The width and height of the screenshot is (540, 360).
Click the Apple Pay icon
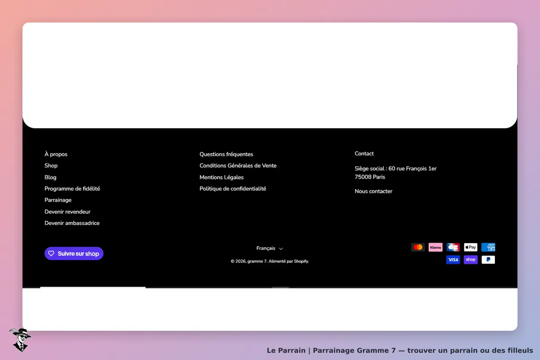pos(471,247)
